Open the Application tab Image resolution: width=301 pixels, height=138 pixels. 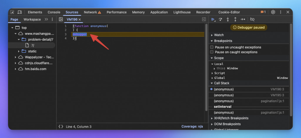point(159,12)
